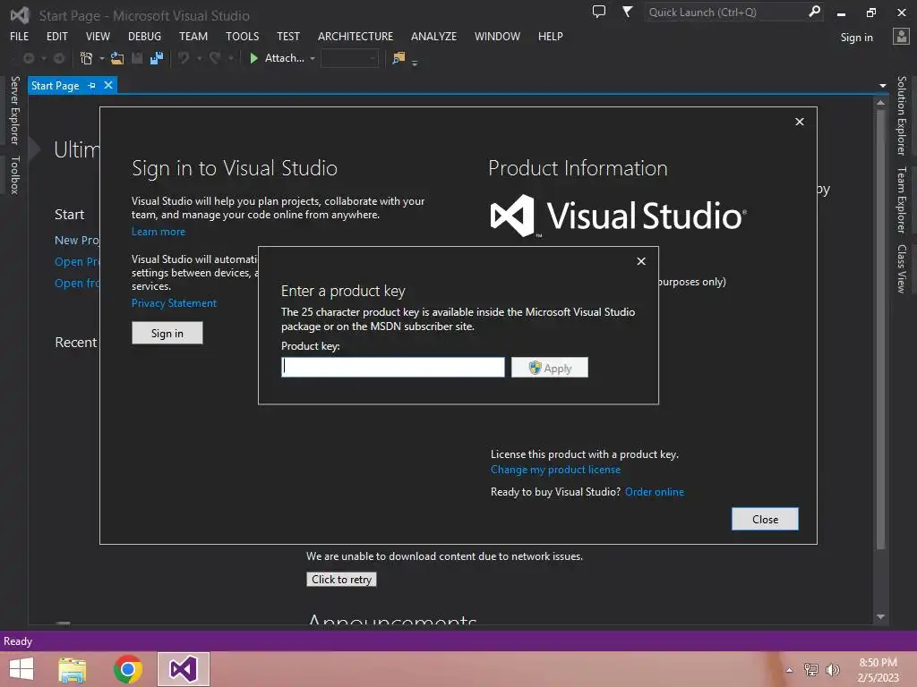917x687 pixels.
Task: Click the green Attach play icon
Action: pos(253,58)
